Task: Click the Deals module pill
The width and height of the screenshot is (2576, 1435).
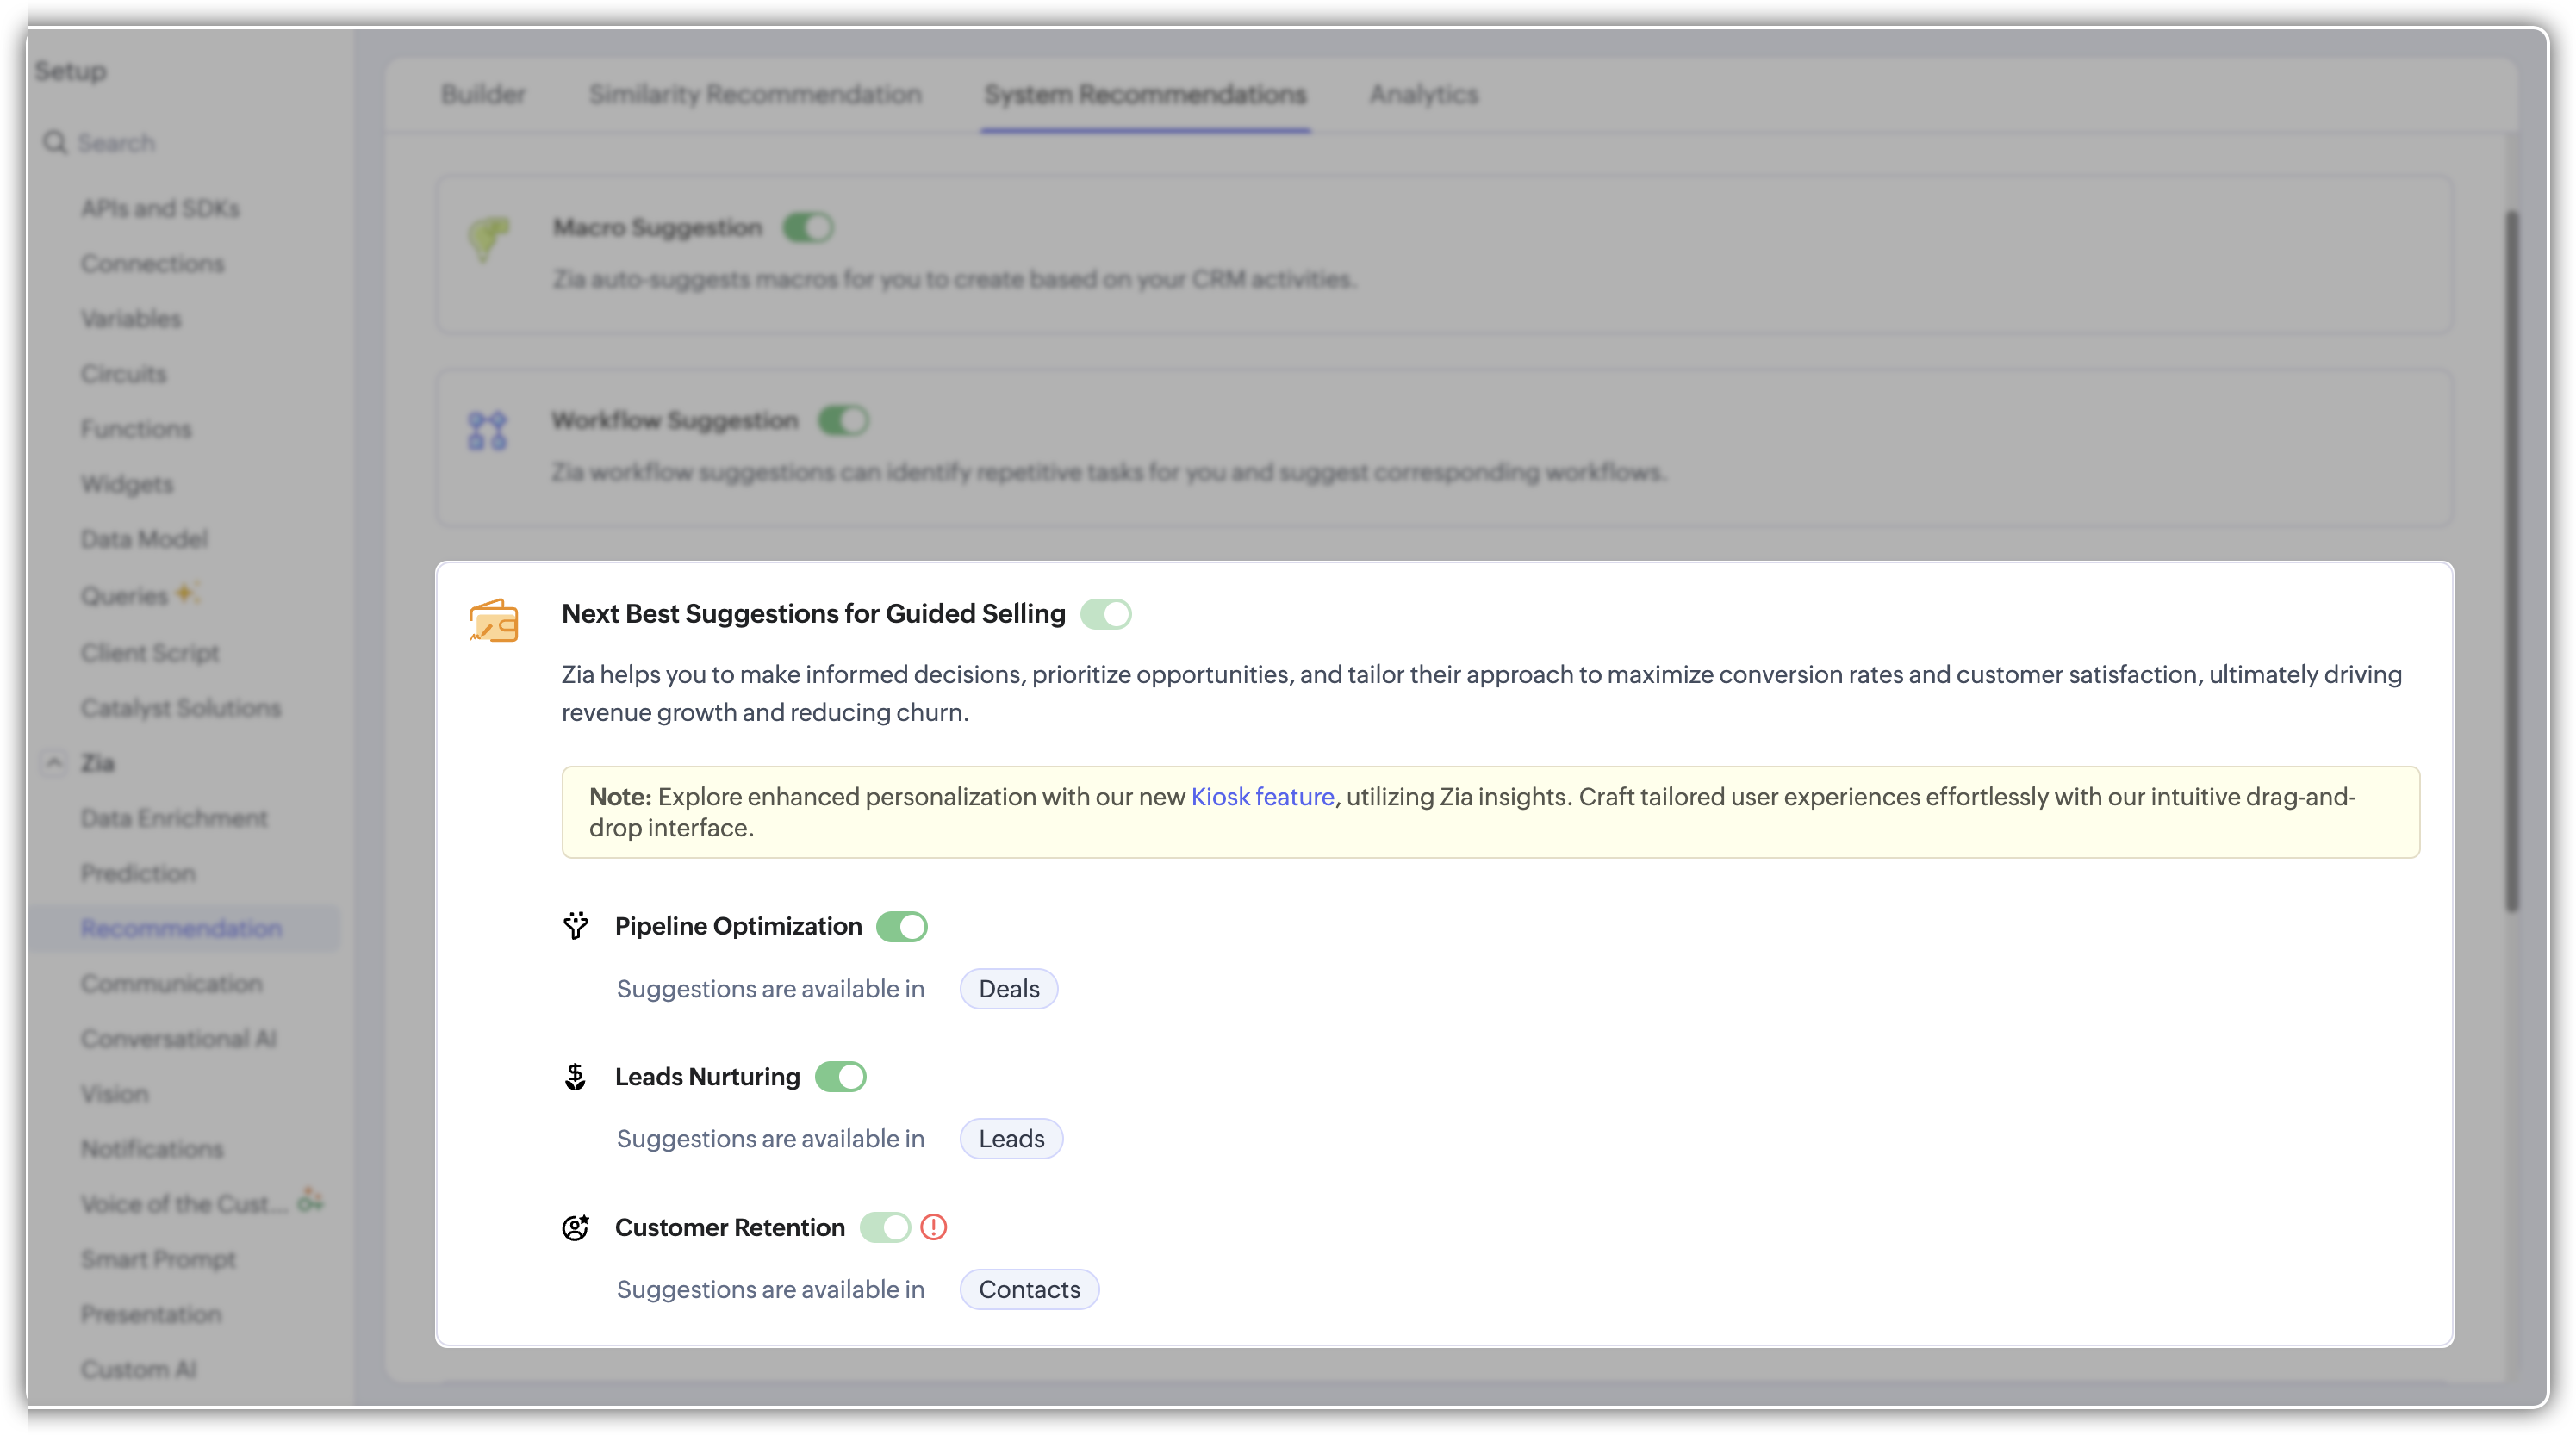Action: point(1008,989)
